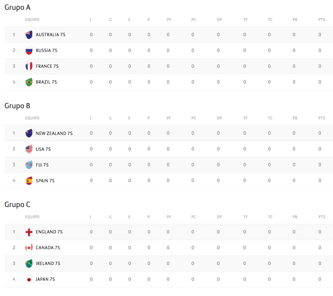Click the Fiji 7s flag icon
This screenshot has width=333, height=296.
(29, 165)
